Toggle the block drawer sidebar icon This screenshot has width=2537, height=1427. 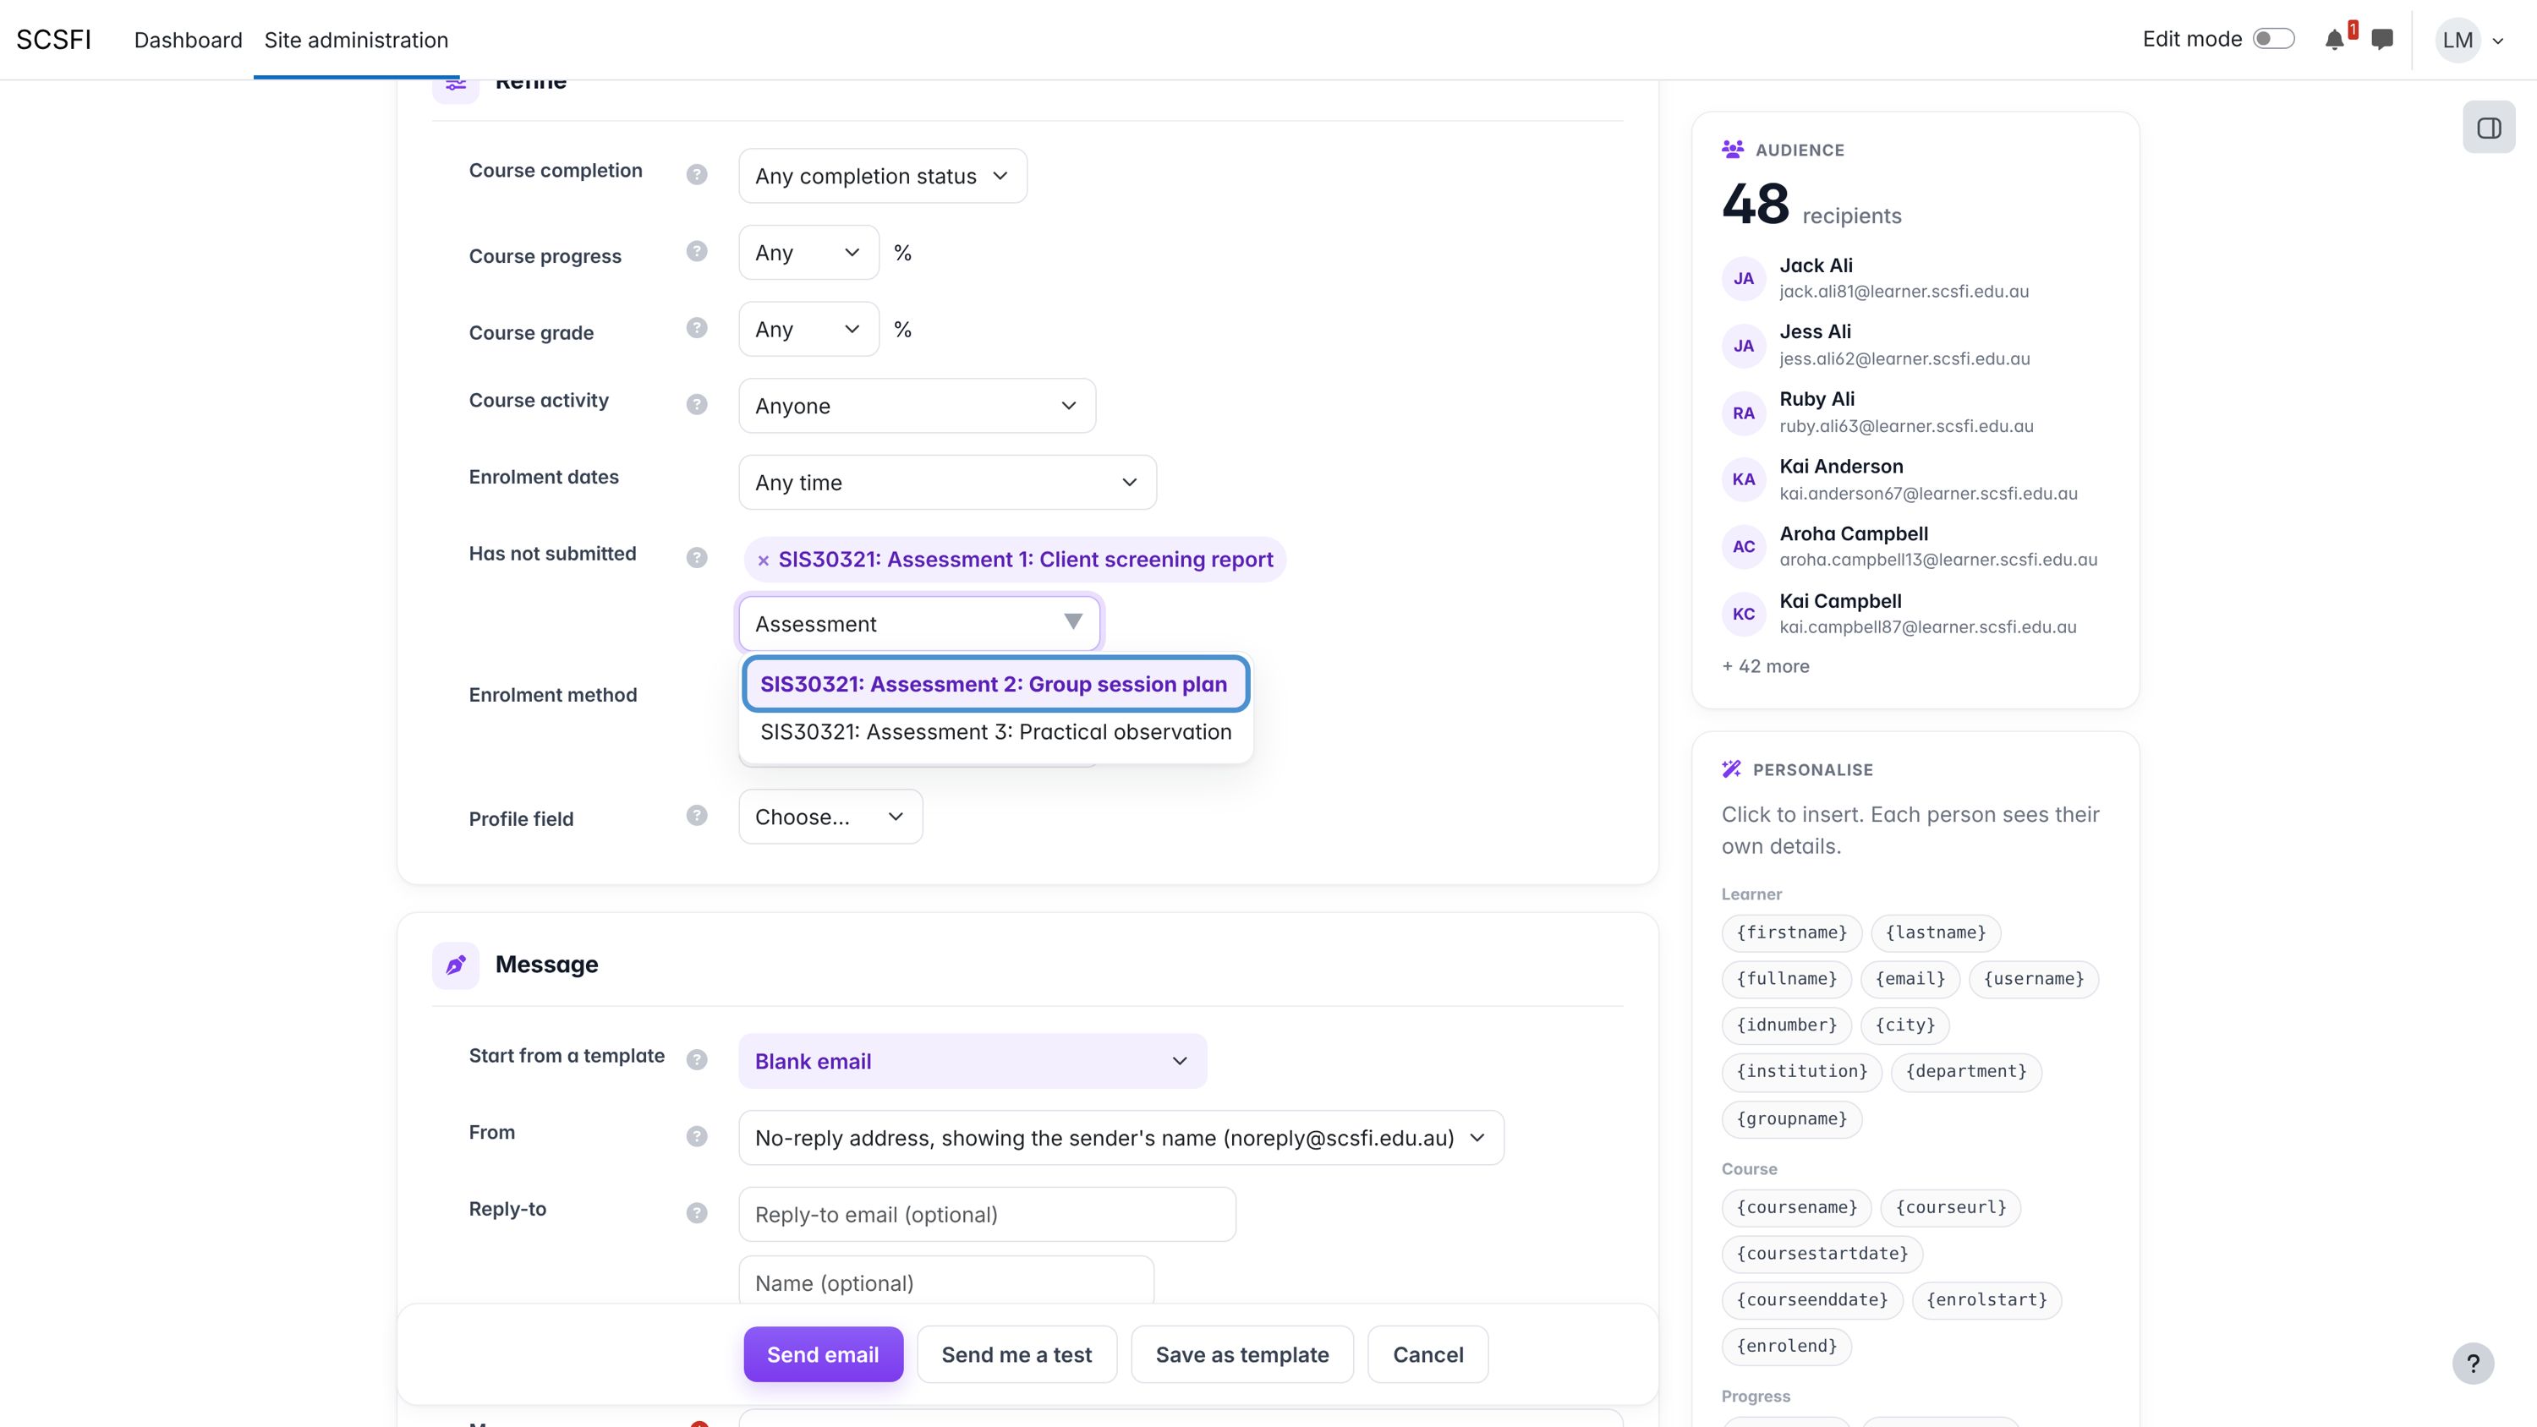pos(2489,128)
